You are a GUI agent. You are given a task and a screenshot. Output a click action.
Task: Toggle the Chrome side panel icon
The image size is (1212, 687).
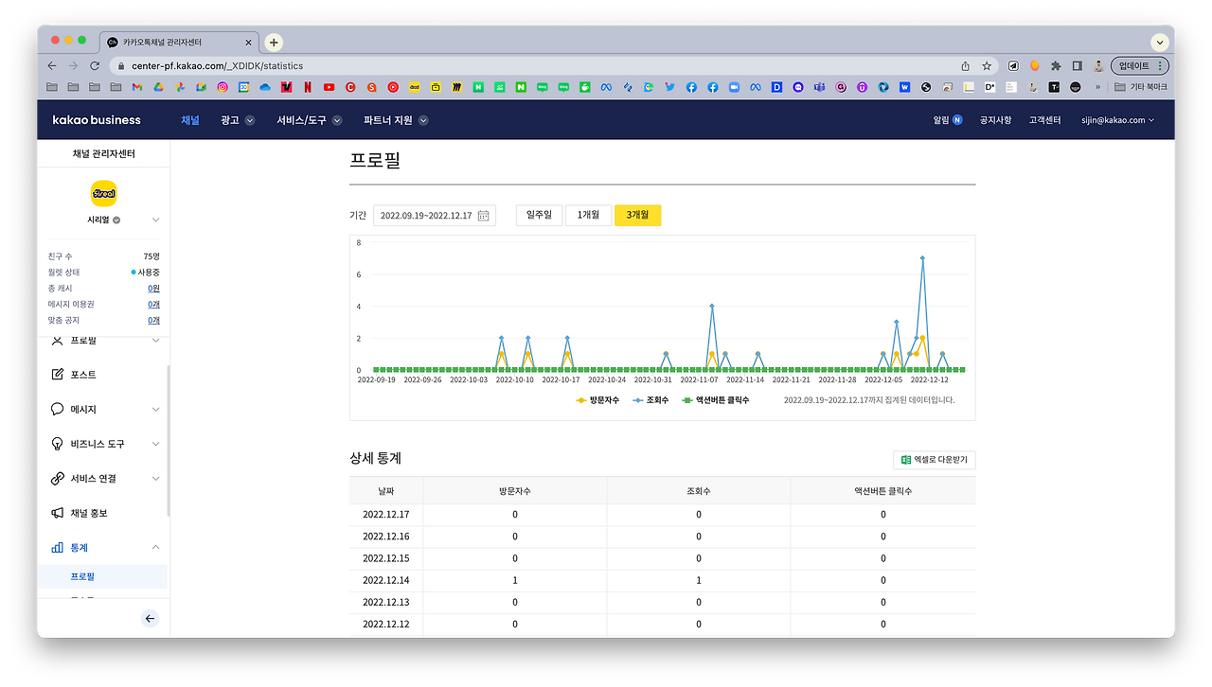click(x=1077, y=66)
